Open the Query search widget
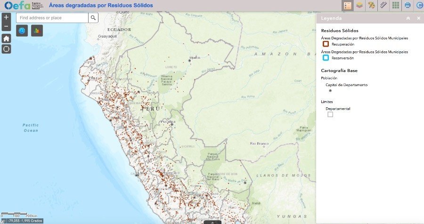424x224 pixels. point(22,31)
